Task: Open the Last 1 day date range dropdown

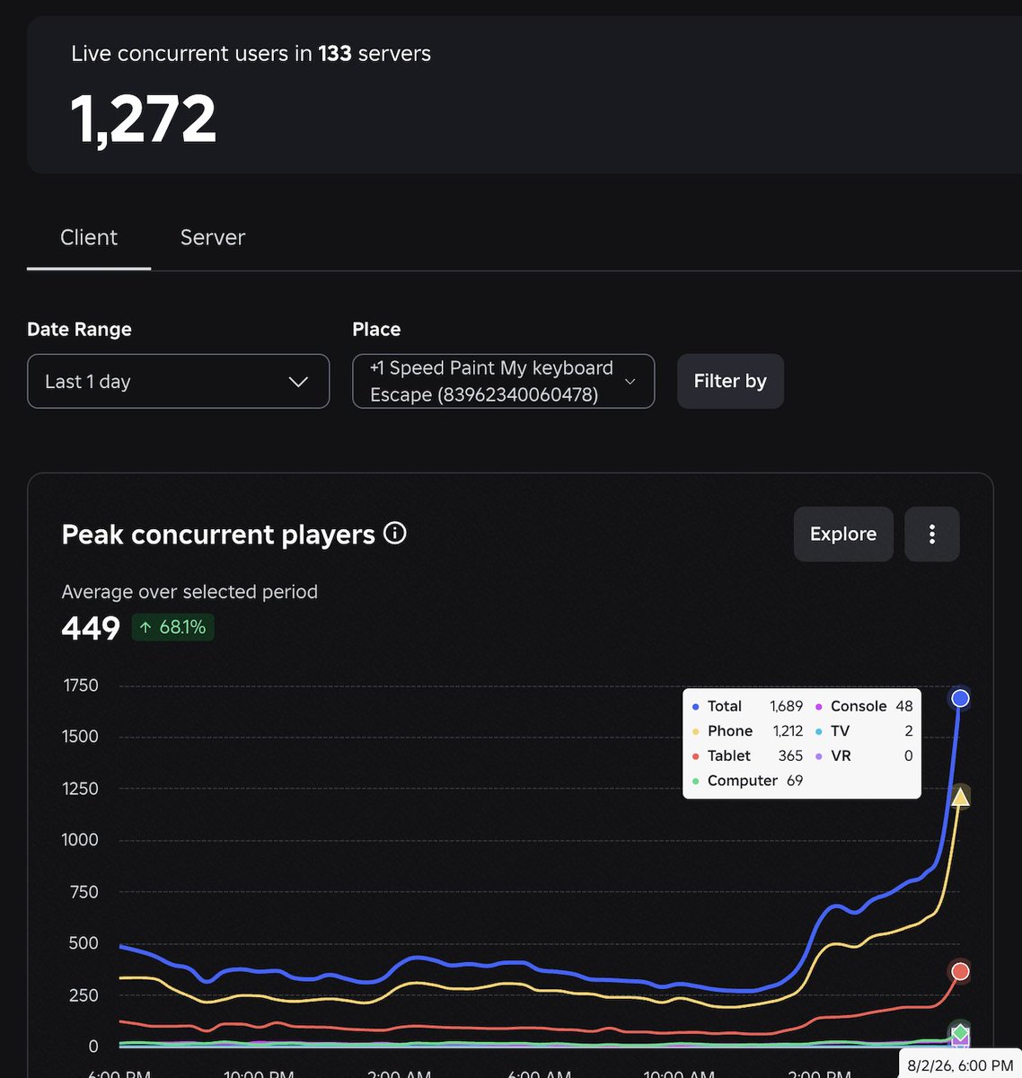Action: click(x=179, y=381)
